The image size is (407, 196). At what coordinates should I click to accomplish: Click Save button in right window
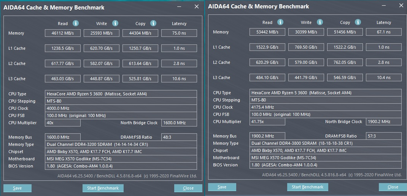[222, 187]
